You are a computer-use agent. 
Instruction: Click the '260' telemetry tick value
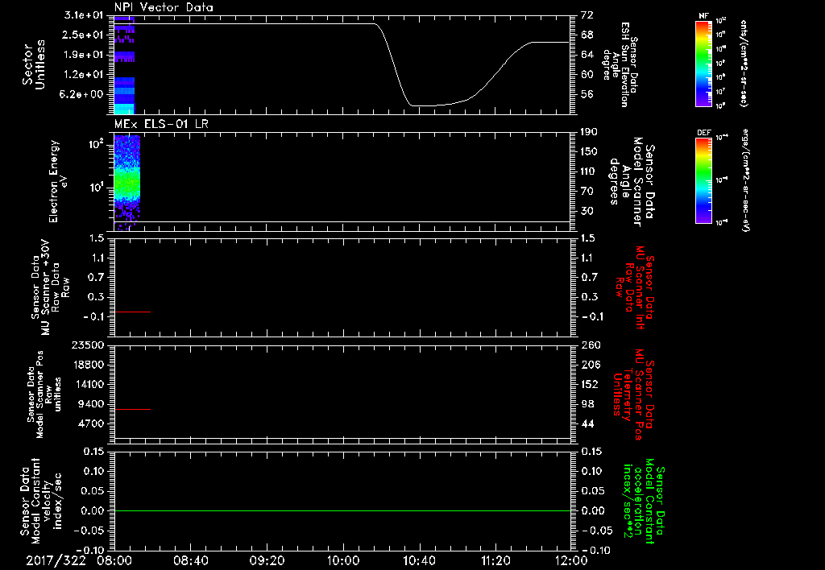591,345
